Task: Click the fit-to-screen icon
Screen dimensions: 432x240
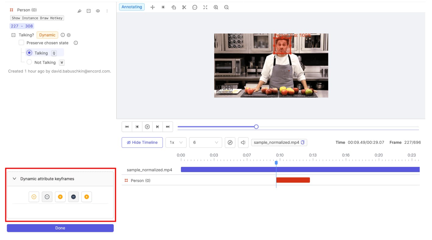Action: coord(205,7)
